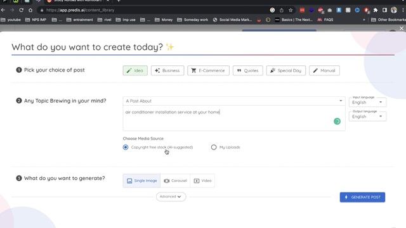Choose the E-Commerce post type
This screenshot has width=406, height=228.
[208, 70]
